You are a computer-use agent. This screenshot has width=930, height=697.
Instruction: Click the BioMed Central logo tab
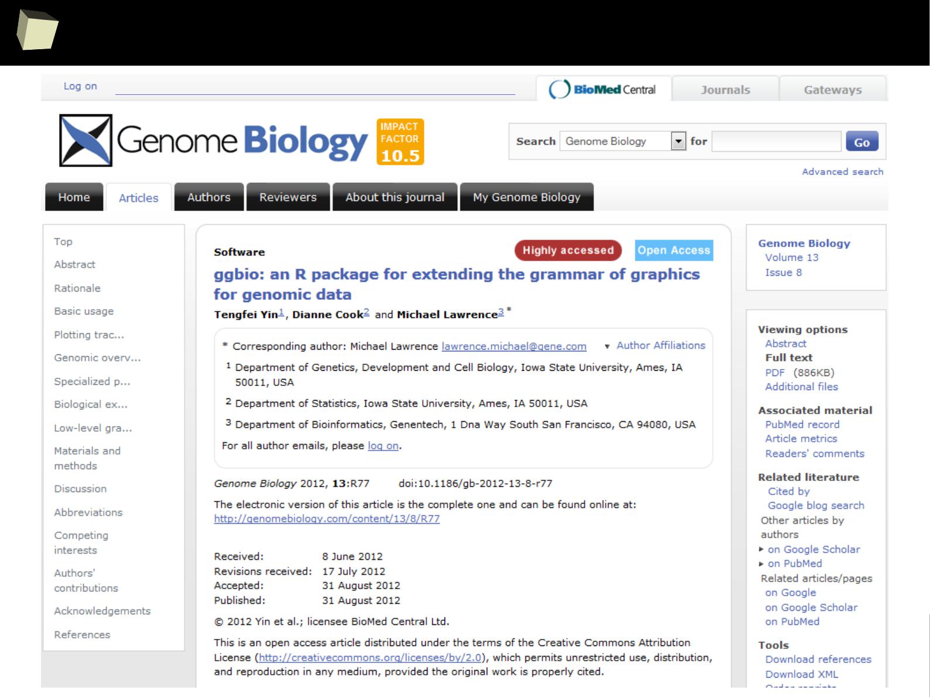pos(603,89)
